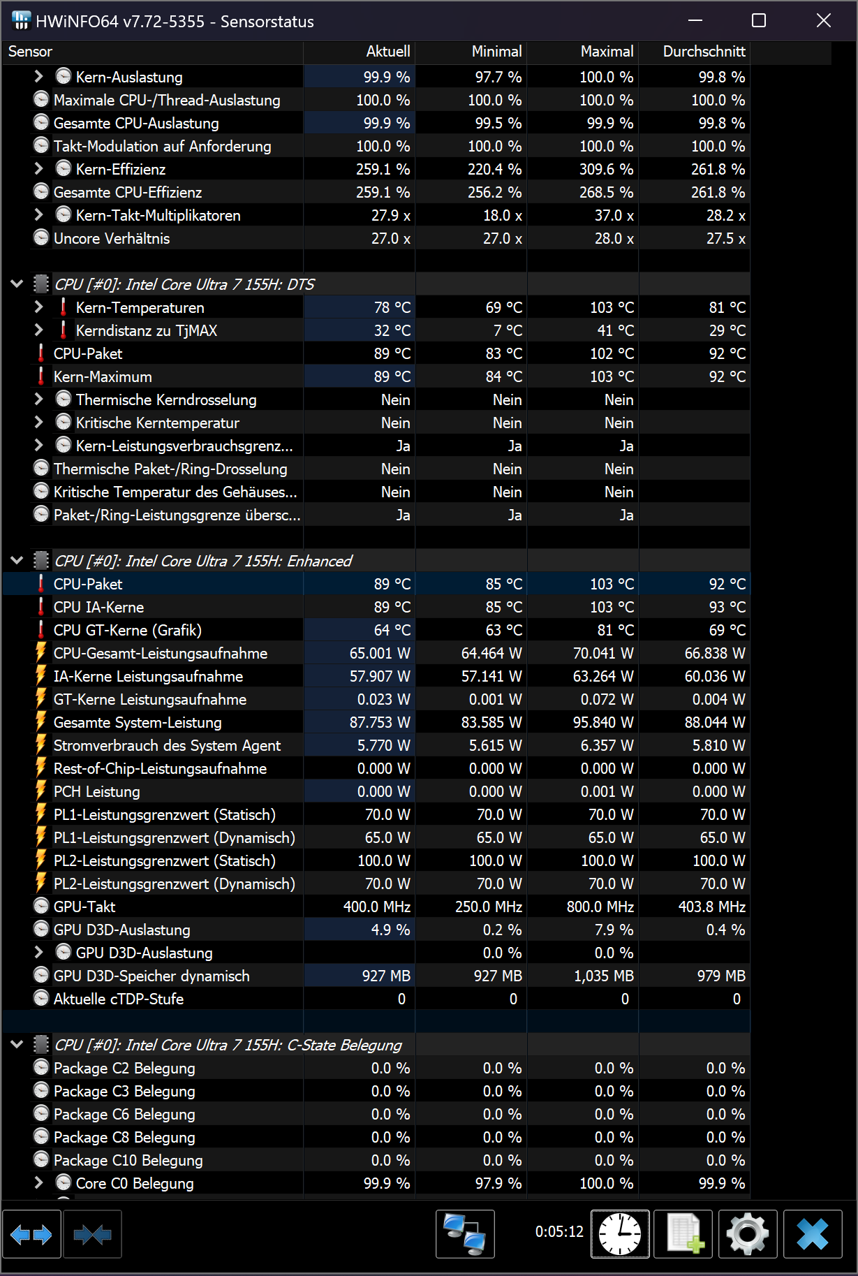Click the 403.8 MHz average GPU clock value

point(711,907)
